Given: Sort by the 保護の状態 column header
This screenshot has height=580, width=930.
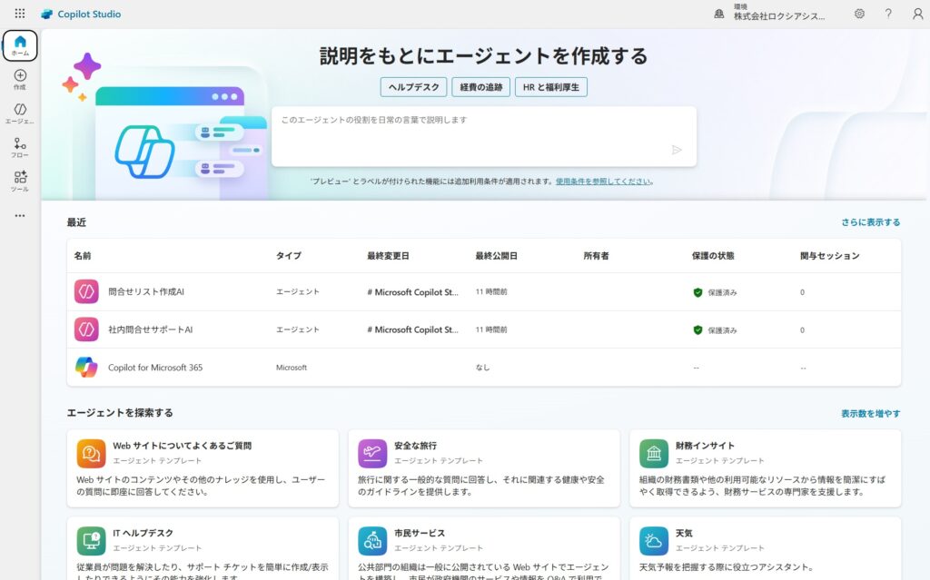Looking at the screenshot, I should coord(713,256).
